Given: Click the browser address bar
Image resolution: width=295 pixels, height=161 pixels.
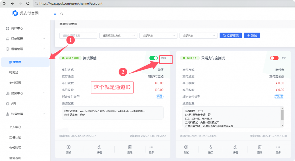Looking at the screenshot, I should (x=164, y=3).
